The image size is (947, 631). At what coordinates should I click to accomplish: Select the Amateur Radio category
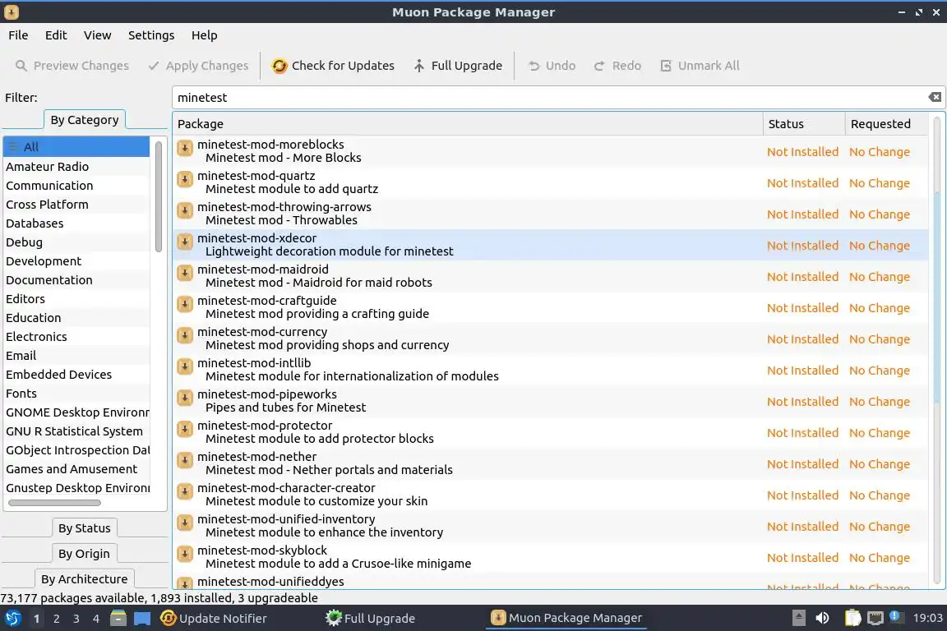76,167
